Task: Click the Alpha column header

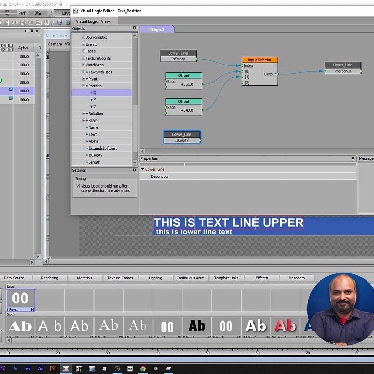Action: (x=23, y=48)
